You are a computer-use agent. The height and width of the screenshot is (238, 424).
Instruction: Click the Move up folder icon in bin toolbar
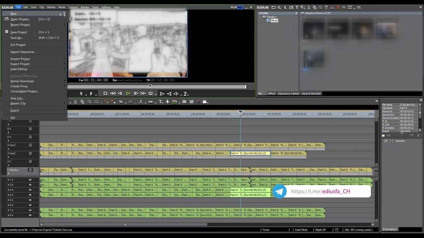click(285, 7)
